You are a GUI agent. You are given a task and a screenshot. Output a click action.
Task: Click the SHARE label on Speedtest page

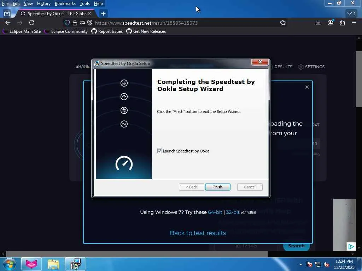(82, 66)
